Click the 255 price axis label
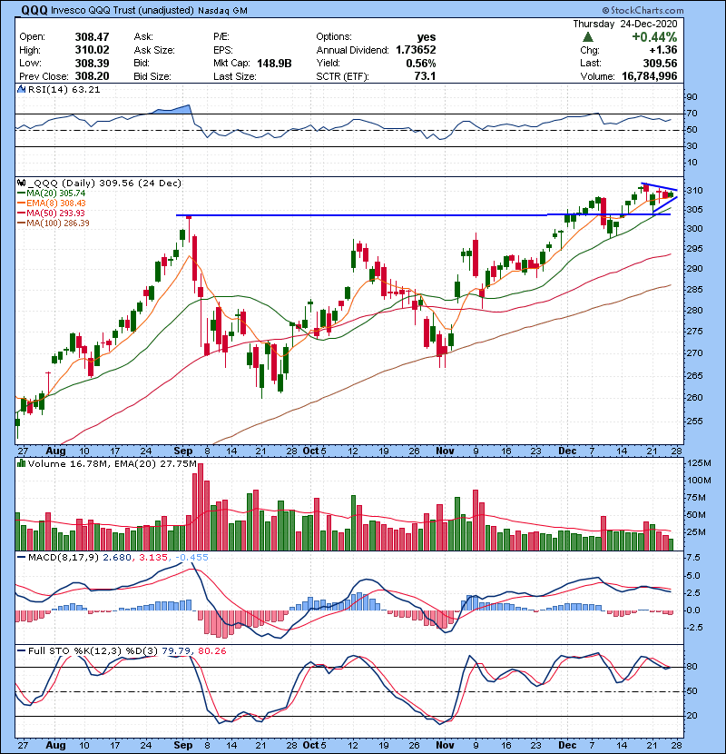This screenshot has width=726, height=754. pyautogui.click(x=695, y=421)
